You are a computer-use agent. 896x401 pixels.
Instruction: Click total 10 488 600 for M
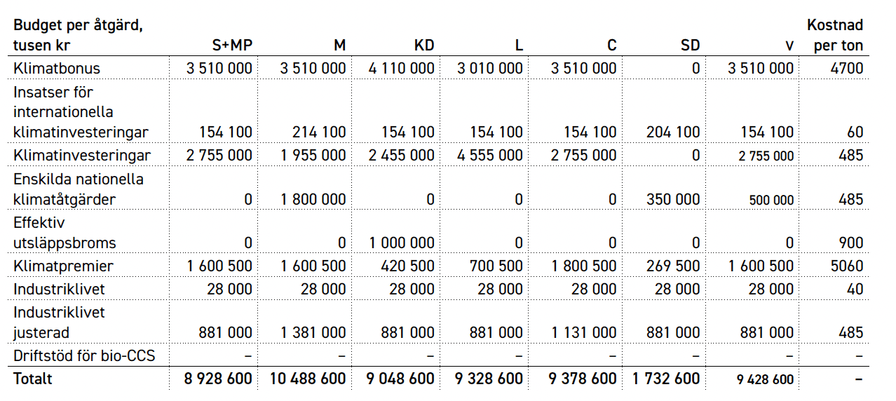coord(308,379)
